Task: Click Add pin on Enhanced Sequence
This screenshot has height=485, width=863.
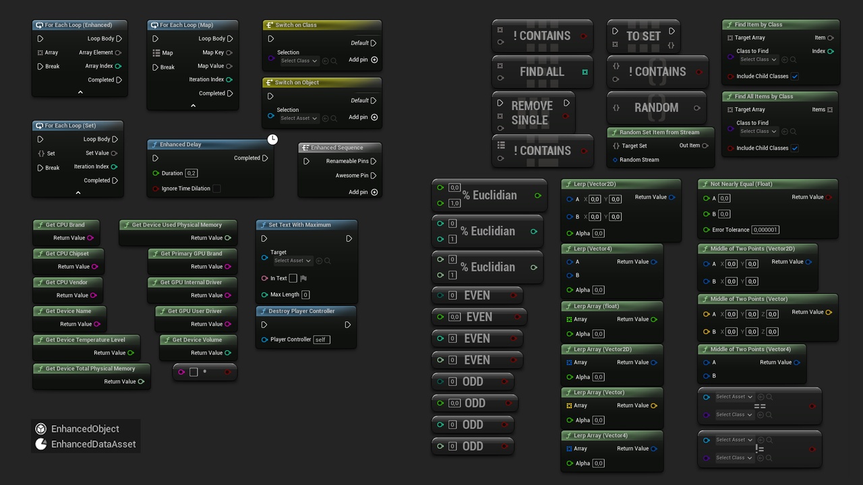Action: click(x=363, y=192)
